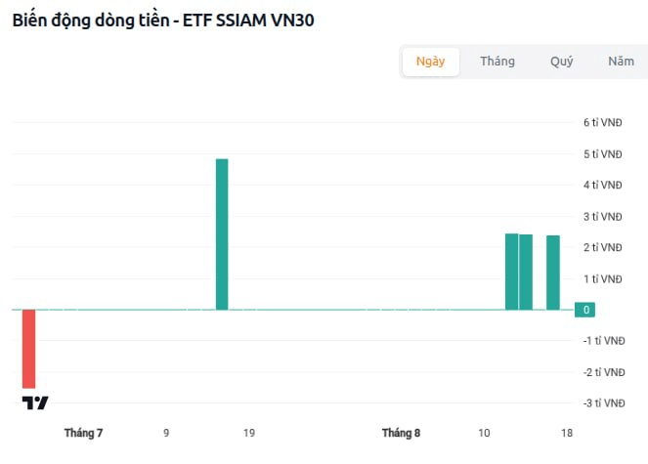The width and height of the screenshot is (648, 464).
Task: Click the green 0 value label
Action: point(584,310)
